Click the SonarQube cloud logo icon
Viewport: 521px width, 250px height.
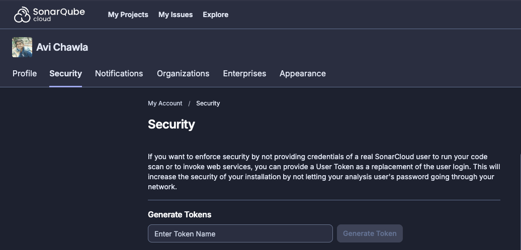click(22, 15)
